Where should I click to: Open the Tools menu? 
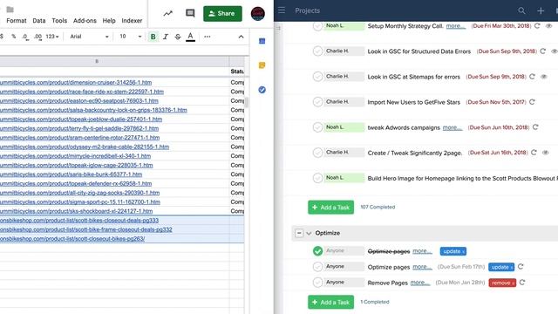pyautogui.click(x=59, y=21)
